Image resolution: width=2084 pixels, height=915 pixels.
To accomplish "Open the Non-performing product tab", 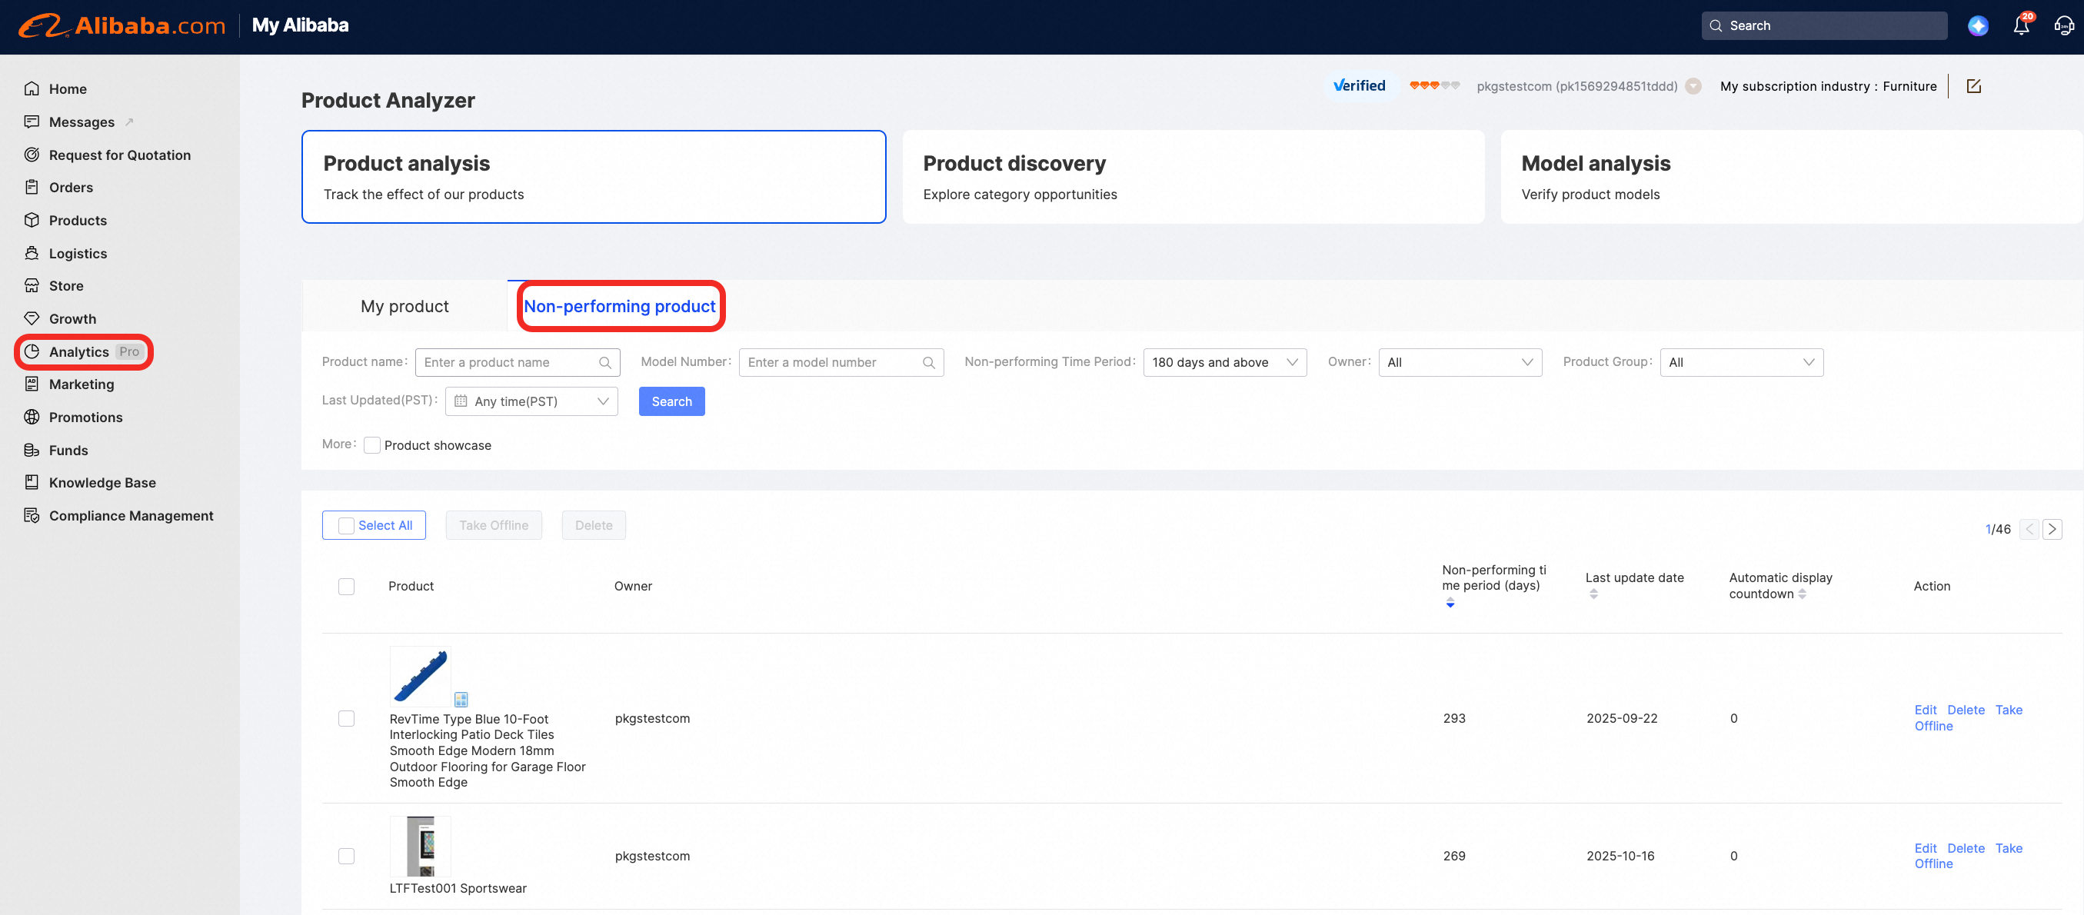I will (620, 306).
